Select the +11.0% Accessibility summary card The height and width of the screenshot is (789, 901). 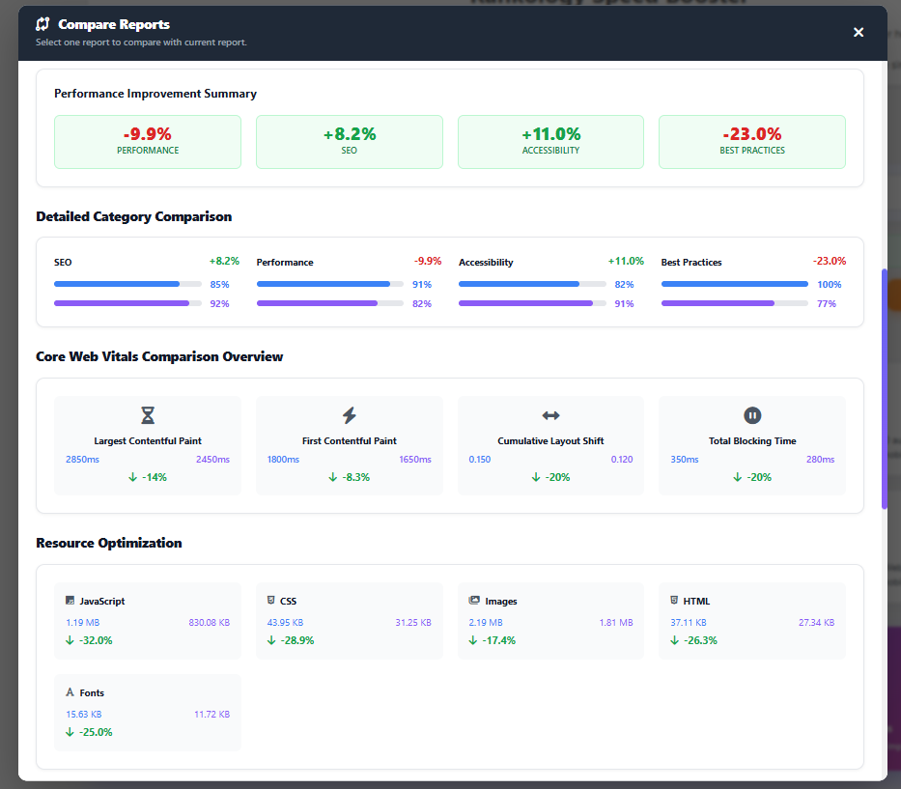550,142
